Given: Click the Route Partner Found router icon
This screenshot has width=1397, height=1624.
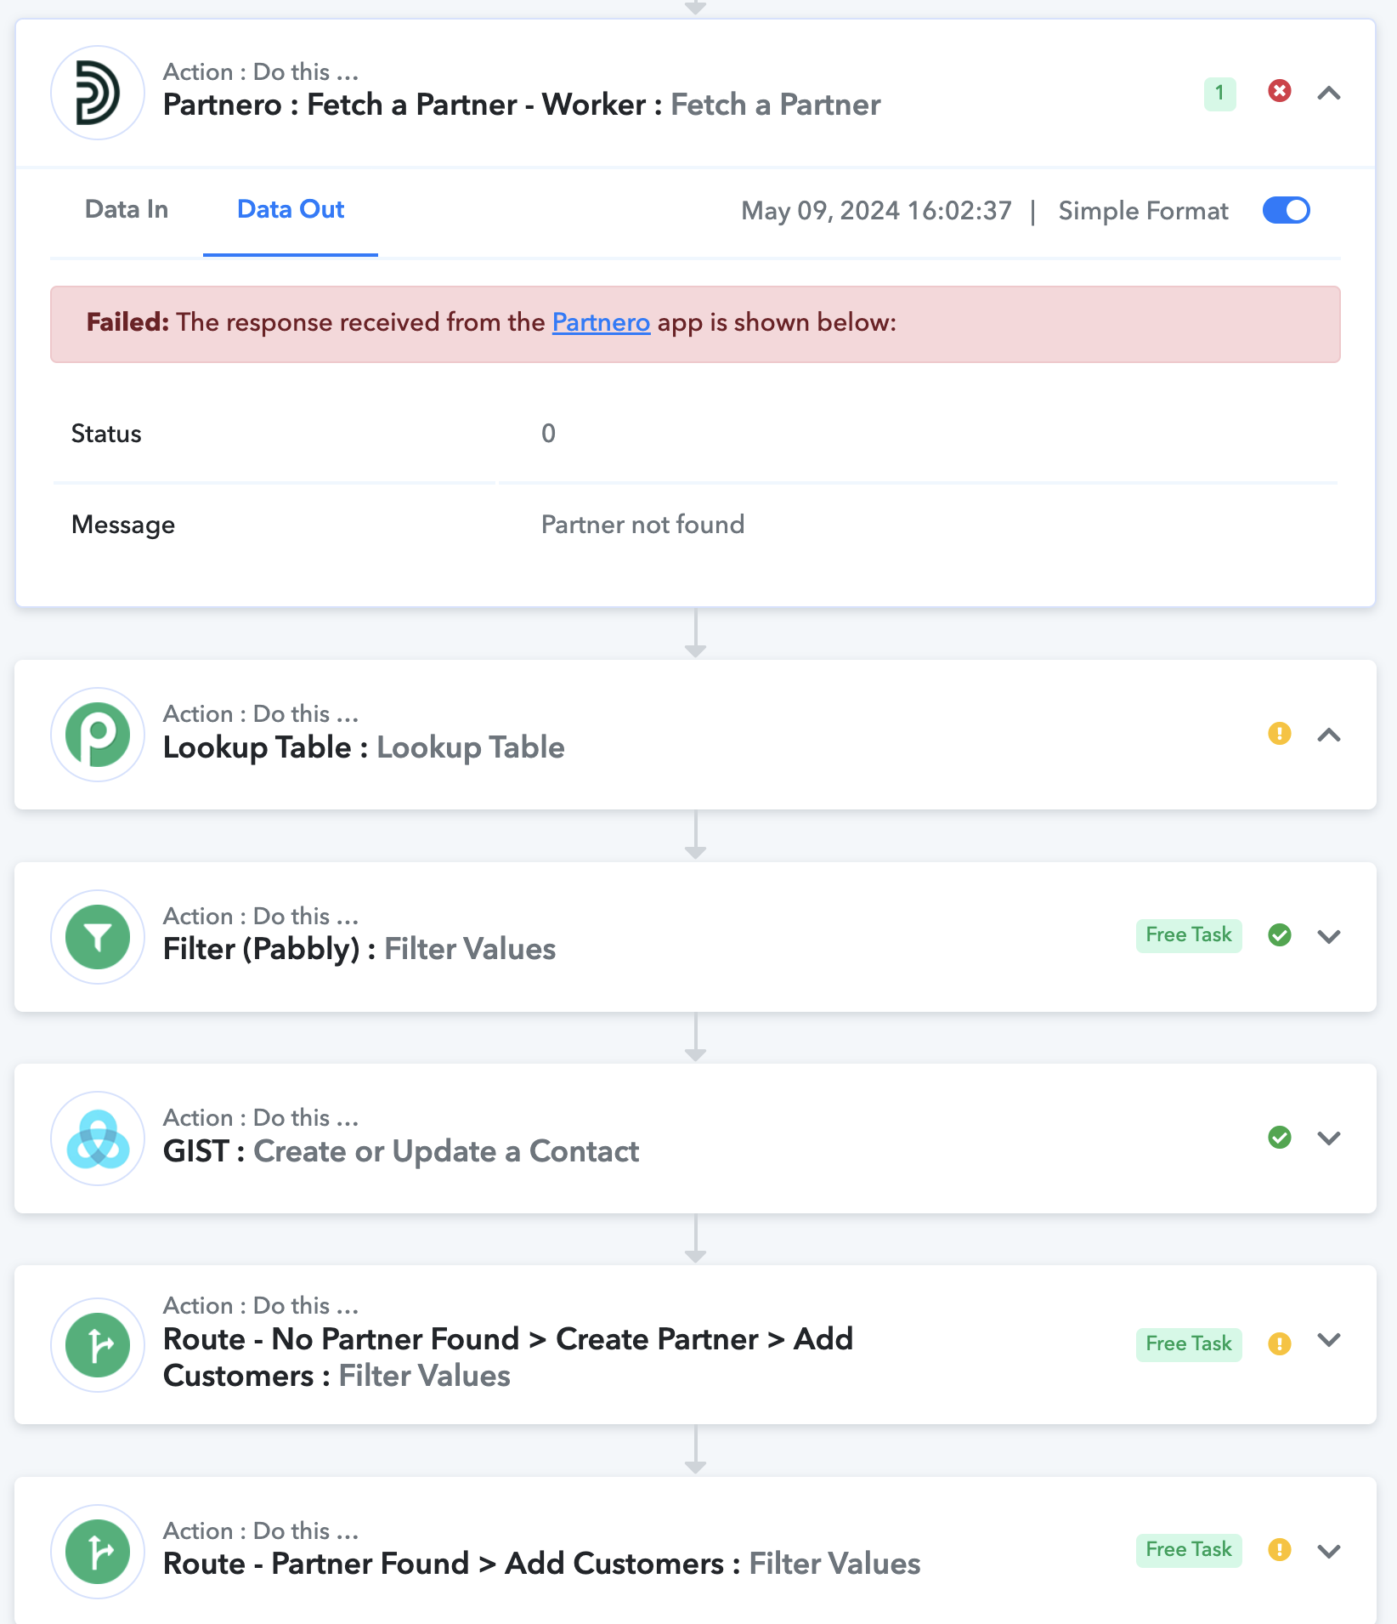Looking at the screenshot, I should pos(98,1552).
